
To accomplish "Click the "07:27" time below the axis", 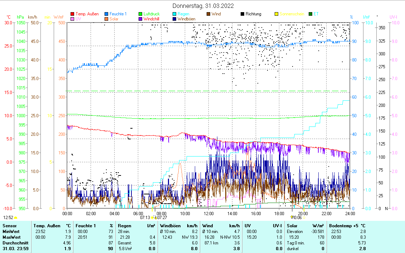I will pos(163,218).
